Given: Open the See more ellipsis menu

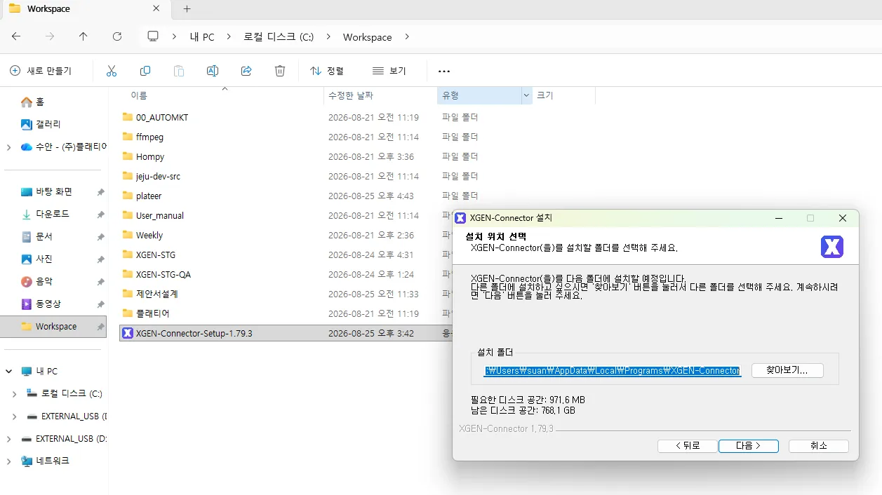Looking at the screenshot, I should [x=443, y=71].
